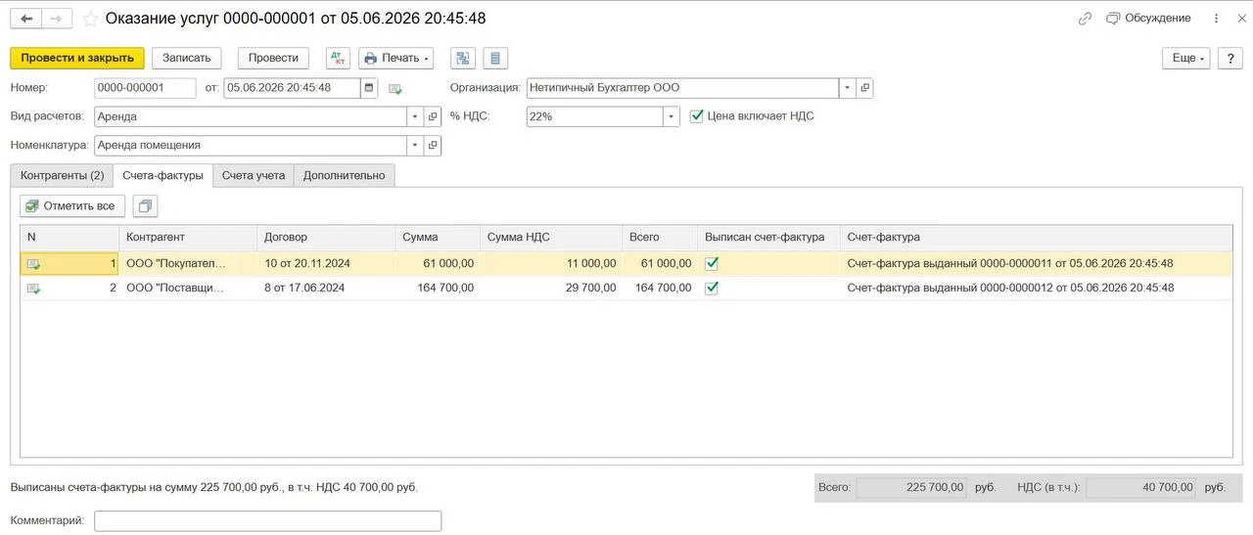This screenshot has width=1253, height=535.
Task: Click contract 10 от 20.11.2024
Action: pyautogui.click(x=326, y=264)
